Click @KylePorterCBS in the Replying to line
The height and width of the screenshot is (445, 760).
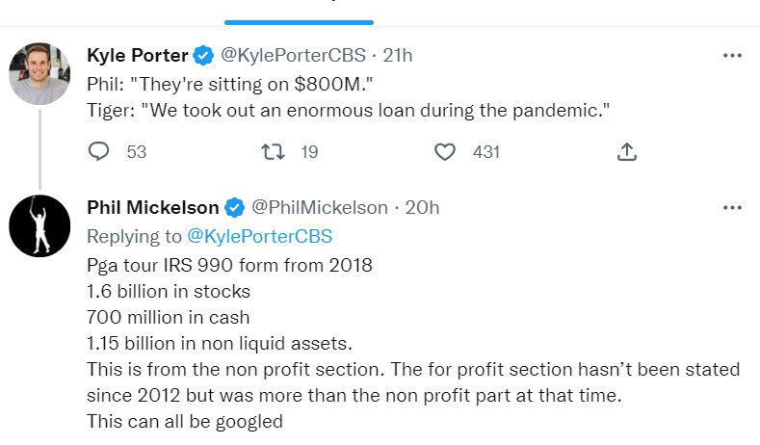tap(258, 236)
